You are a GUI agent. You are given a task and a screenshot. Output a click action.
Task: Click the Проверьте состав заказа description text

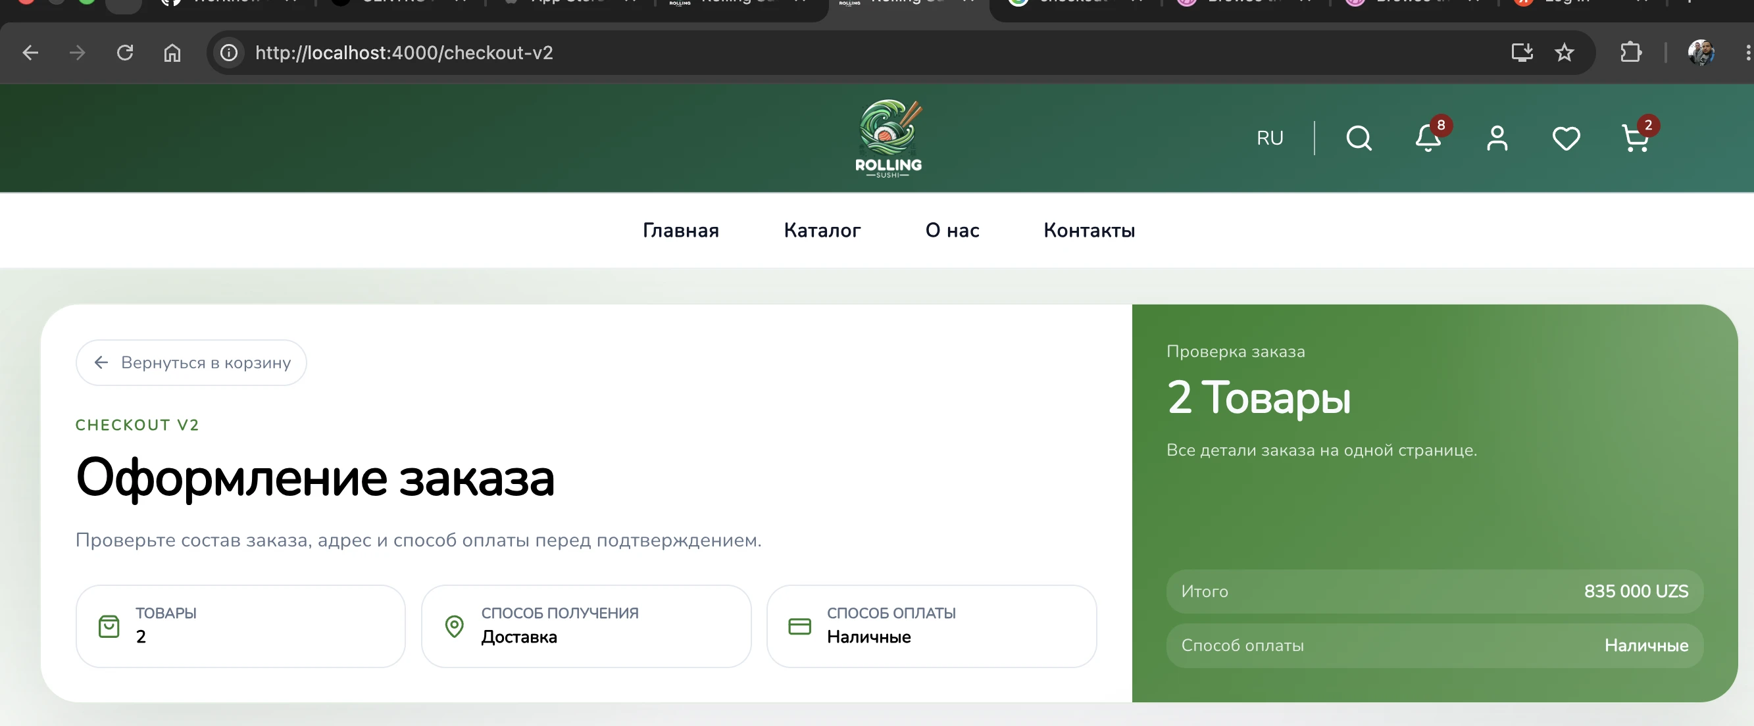tap(418, 541)
